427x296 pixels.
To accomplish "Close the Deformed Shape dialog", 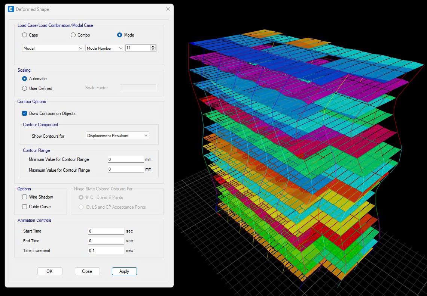I will tap(168, 9).
